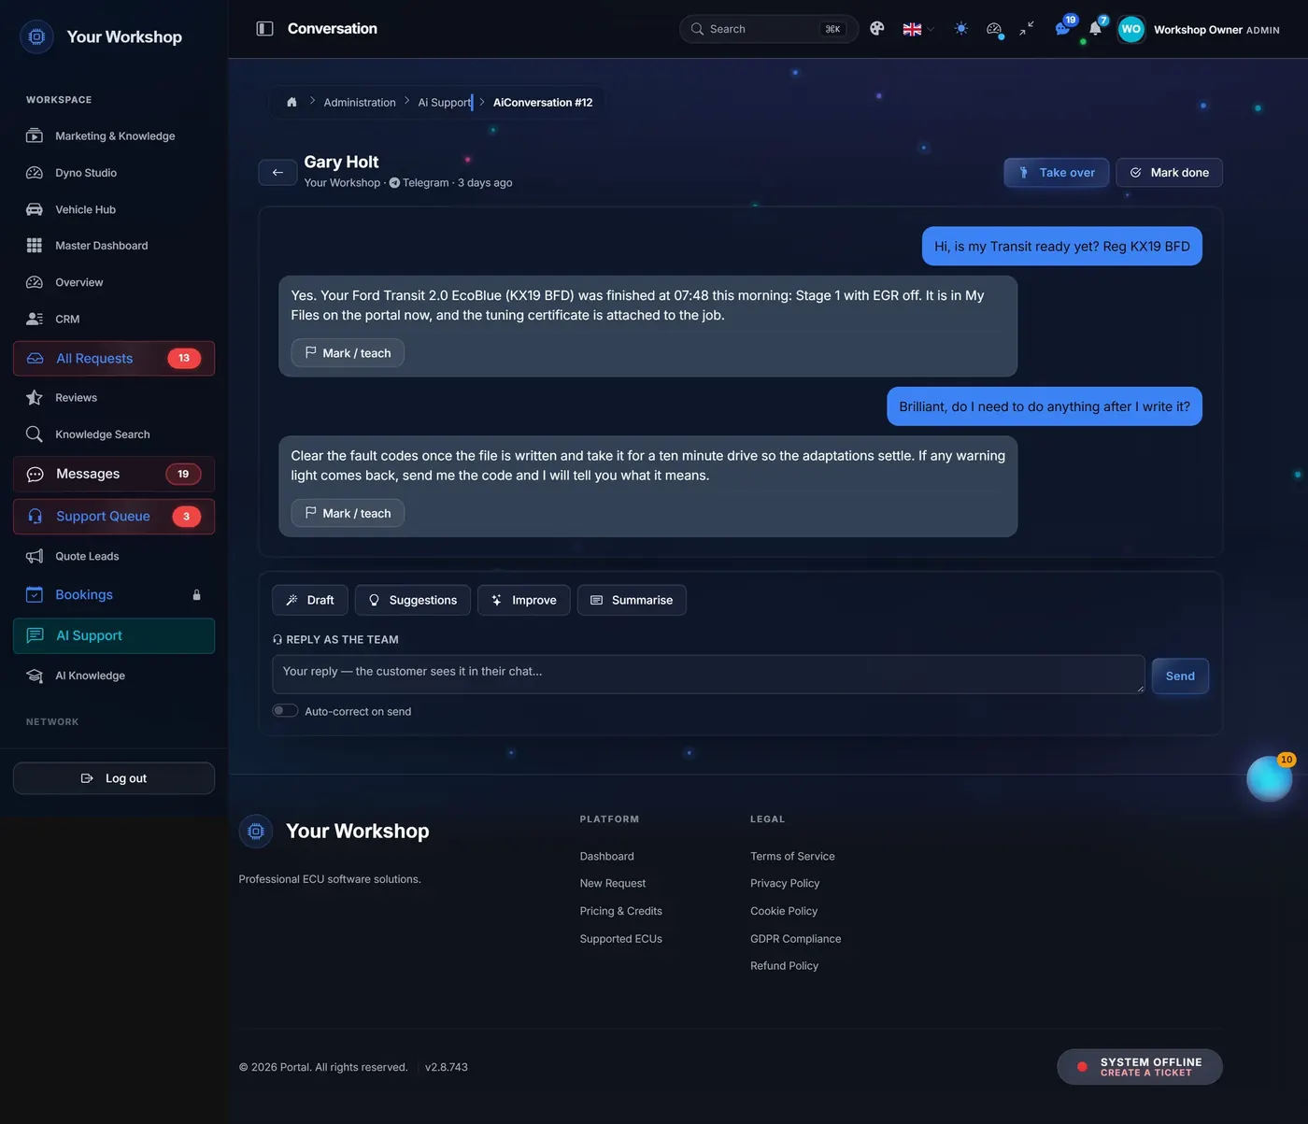1308x1124 pixels.
Task: Open Vehicle Hub in sidebar
Action: coord(114,209)
